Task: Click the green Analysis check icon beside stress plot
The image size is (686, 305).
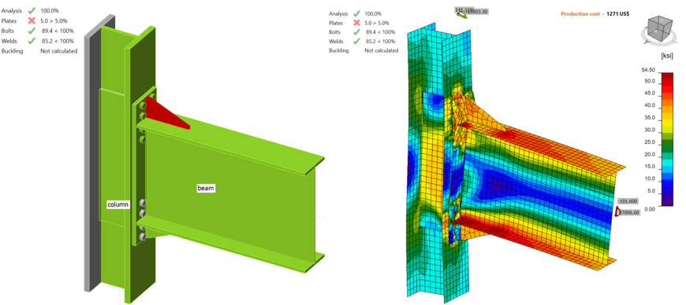Action: pos(356,13)
